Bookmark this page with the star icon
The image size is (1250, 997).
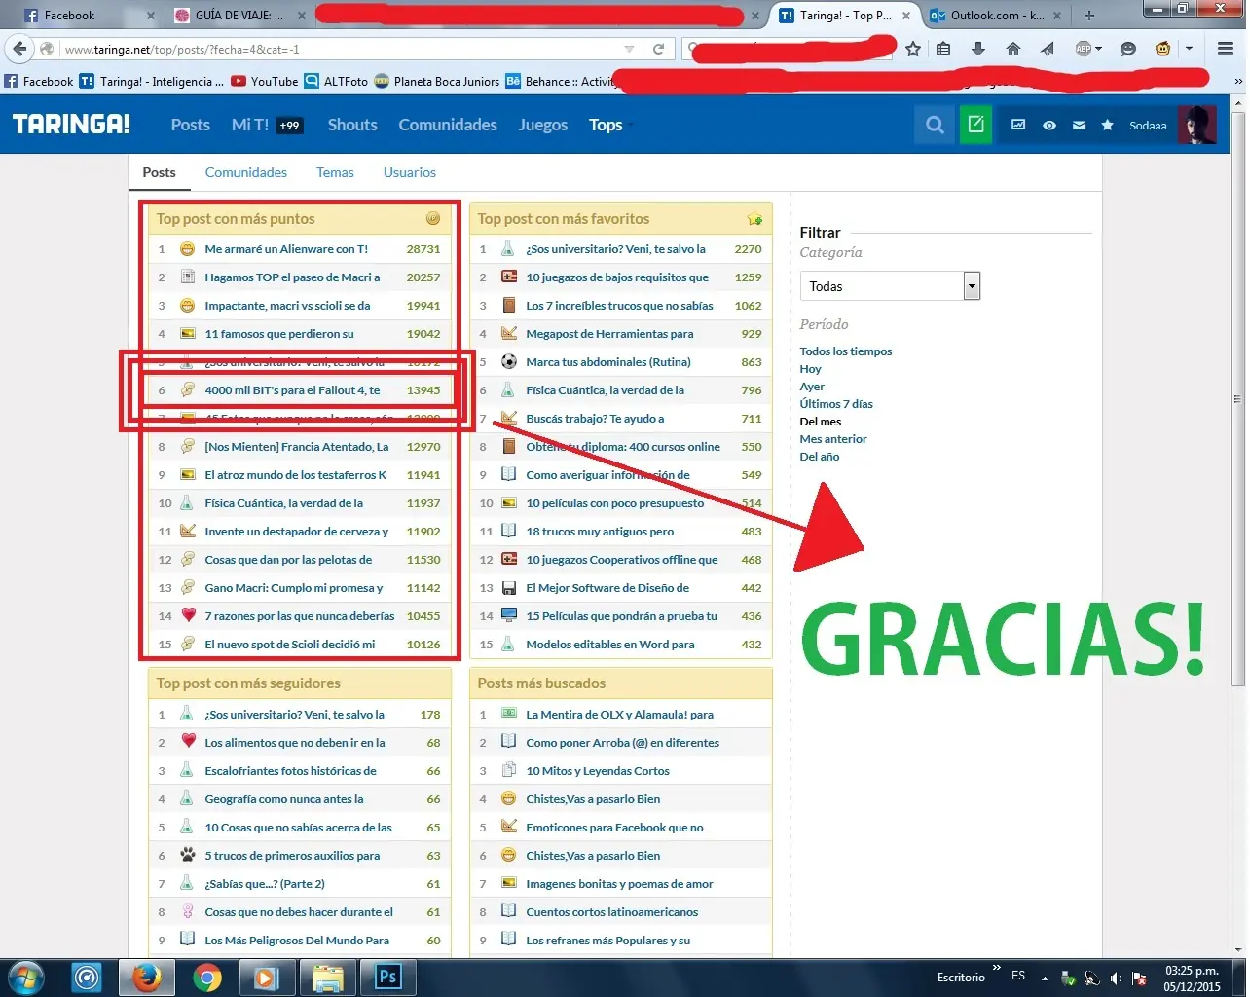(x=913, y=49)
